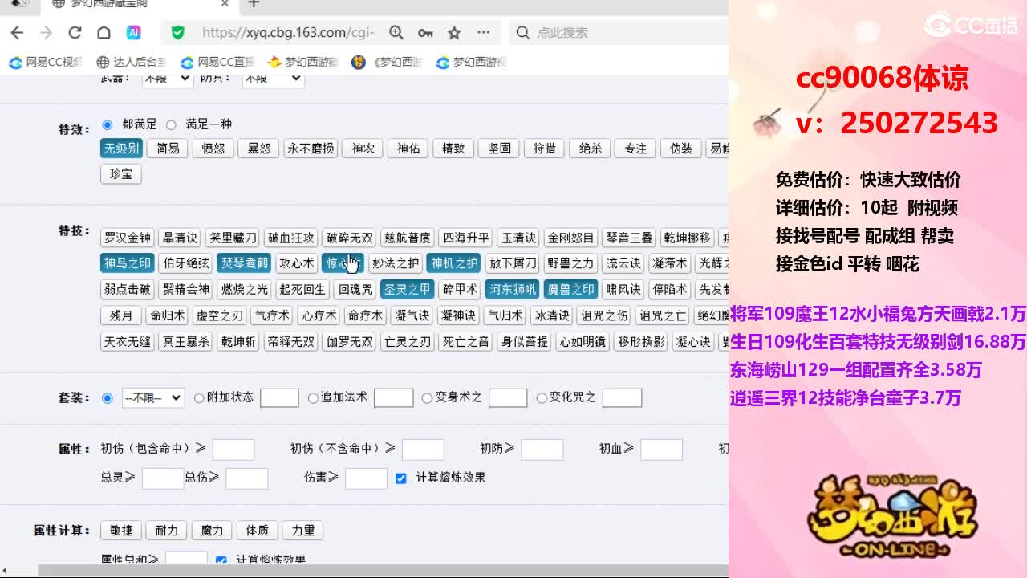This screenshot has height=578, width=1027.
Task: Select the 变身术之 radio button
Action: 427,397
